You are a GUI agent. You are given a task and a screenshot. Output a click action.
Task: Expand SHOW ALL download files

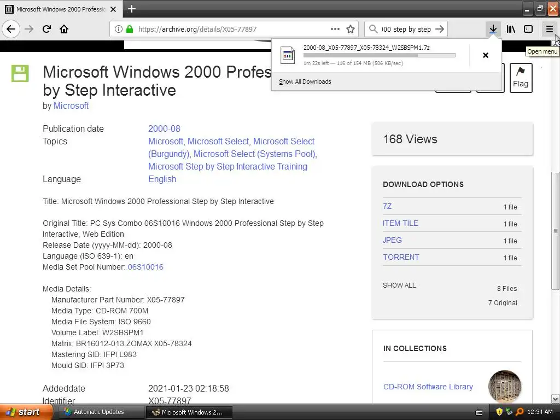tap(399, 285)
